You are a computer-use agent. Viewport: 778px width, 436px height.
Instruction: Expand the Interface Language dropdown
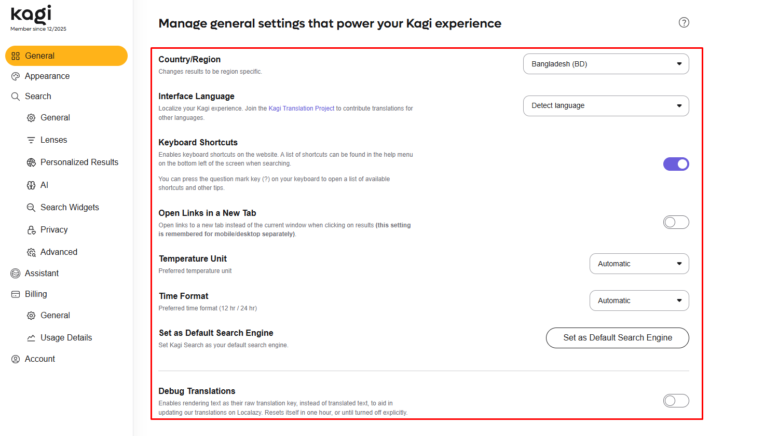pos(606,106)
